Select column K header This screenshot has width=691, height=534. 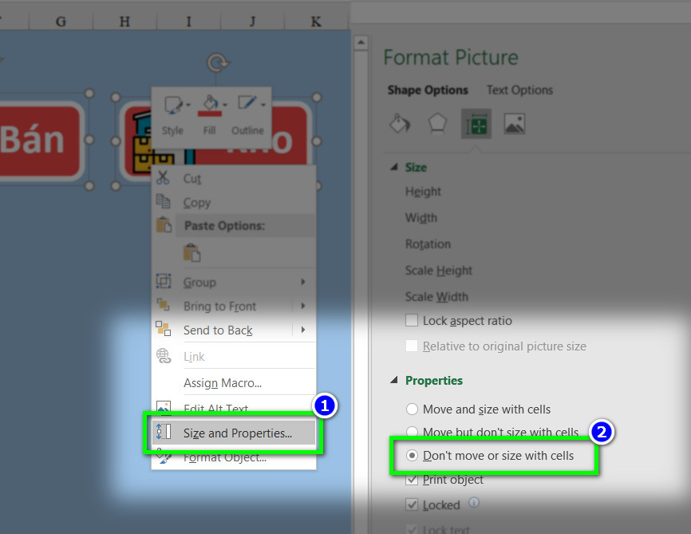(x=316, y=22)
